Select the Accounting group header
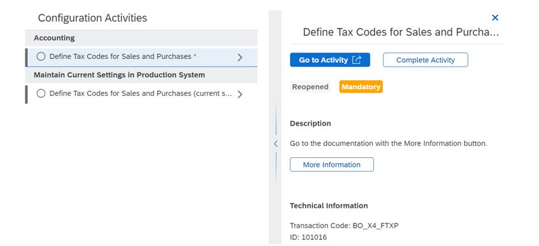Viewport: 539px width, 246px height. point(141,38)
